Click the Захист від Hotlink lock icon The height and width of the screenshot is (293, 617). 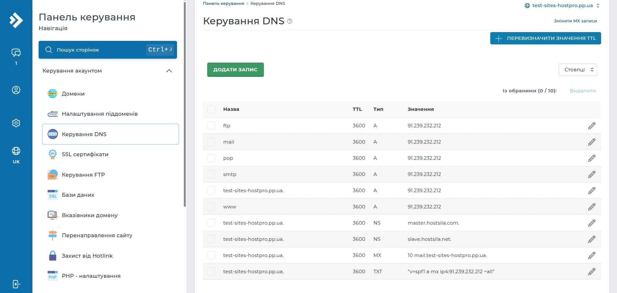[x=53, y=256]
